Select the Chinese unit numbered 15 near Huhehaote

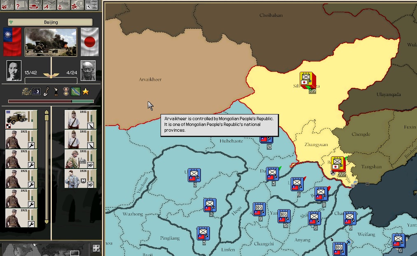click(266, 139)
